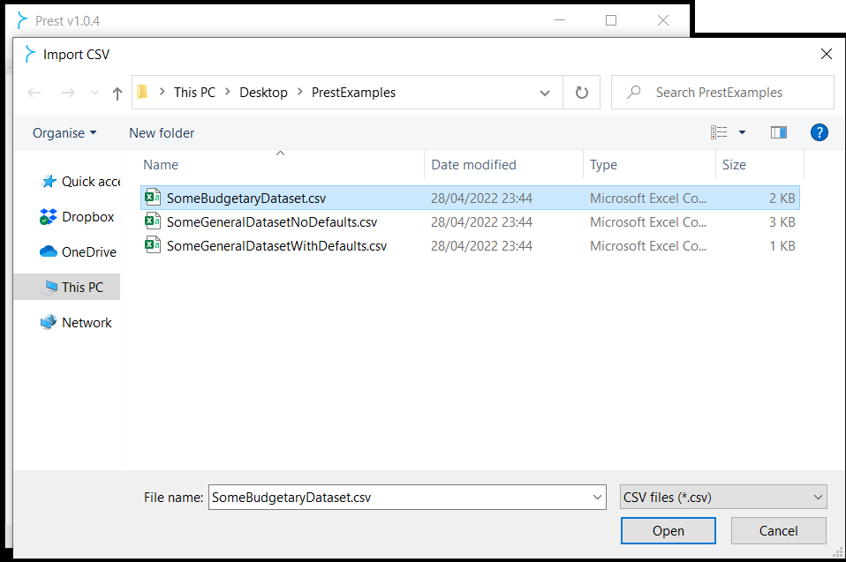Viewport: 846px width, 562px height.
Task: Toggle the preview pane
Action: click(779, 132)
